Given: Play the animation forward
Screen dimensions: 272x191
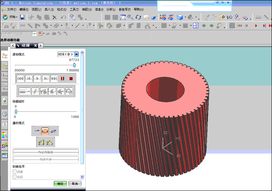Looking at the screenshot, I should 37,78.
